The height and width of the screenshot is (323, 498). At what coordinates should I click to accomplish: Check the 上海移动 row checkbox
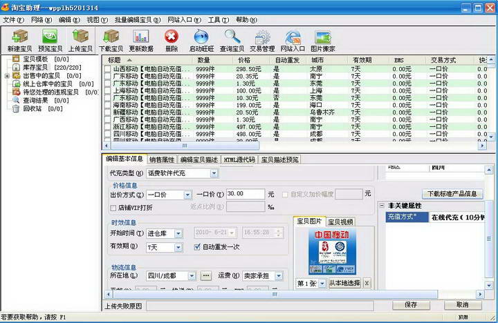[107, 90]
